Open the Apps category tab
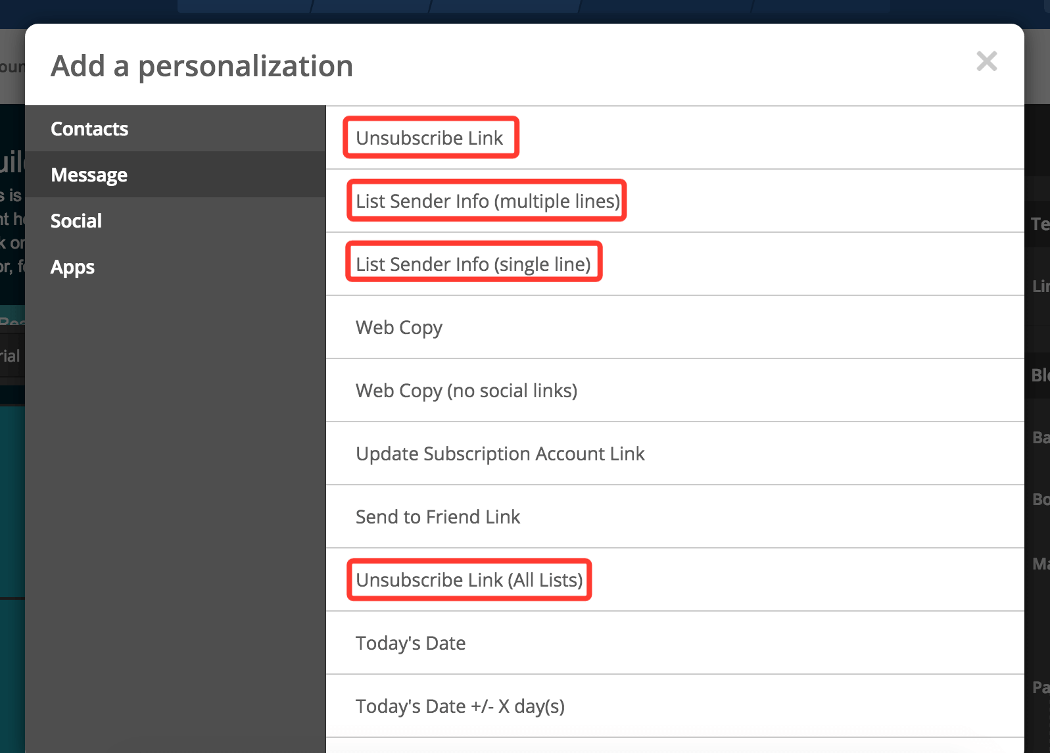 [x=73, y=267]
